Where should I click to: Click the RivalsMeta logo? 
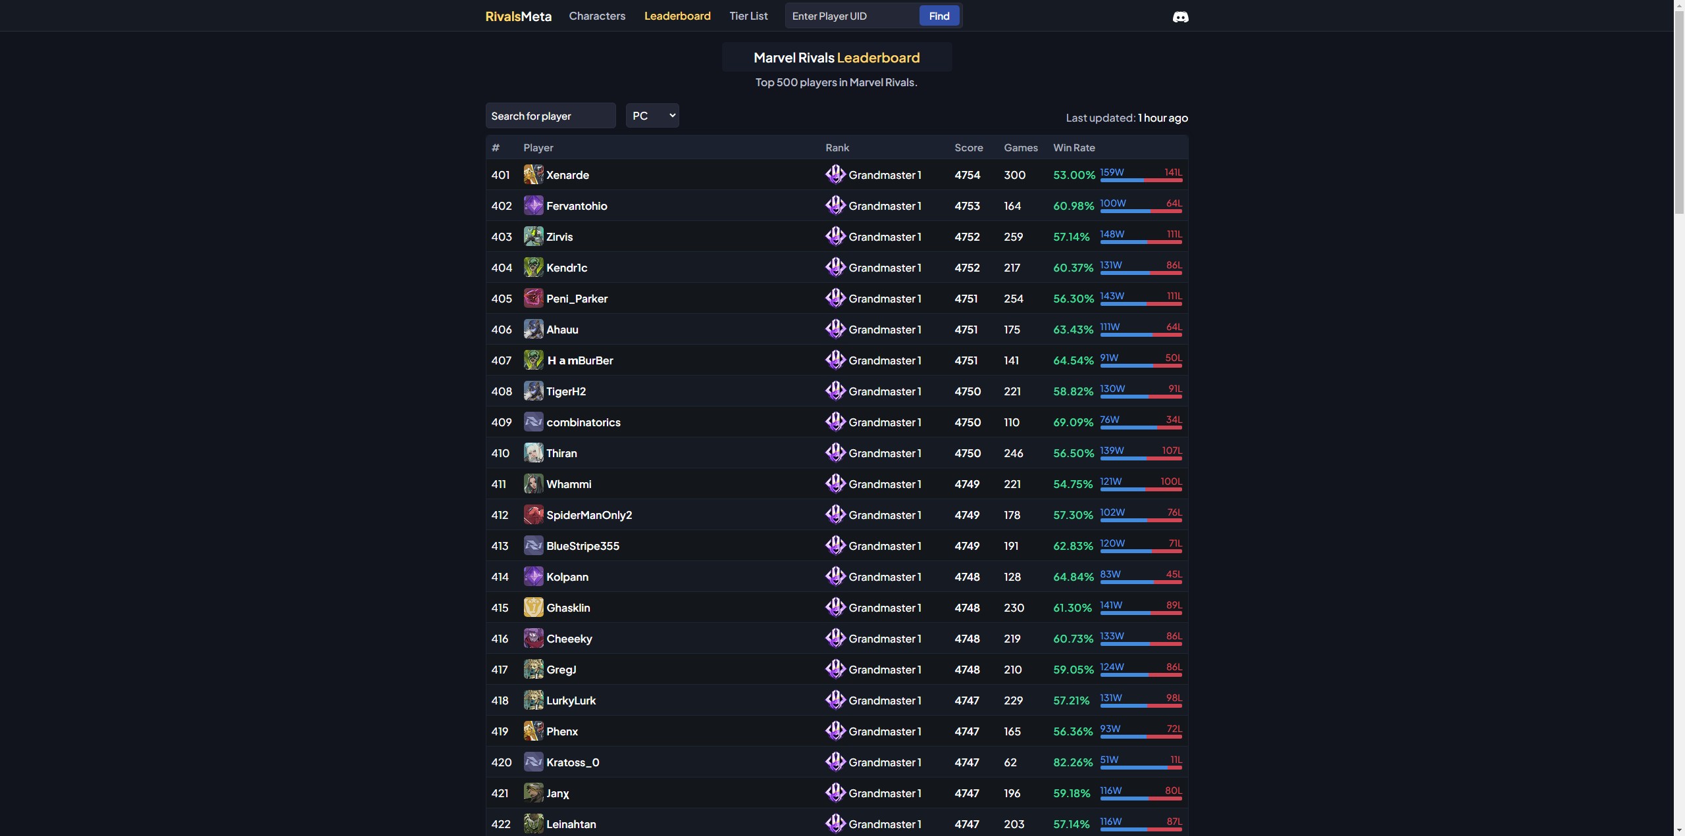coord(517,16)
